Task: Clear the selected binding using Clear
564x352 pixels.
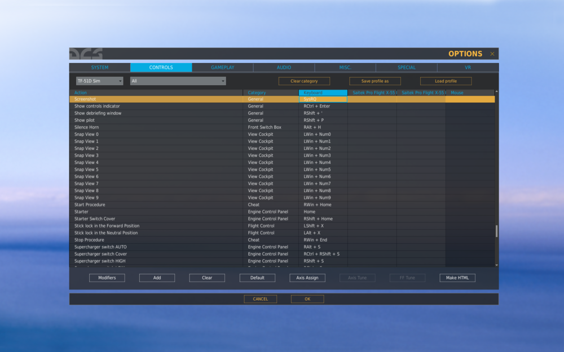Action: tap(207, 277)
